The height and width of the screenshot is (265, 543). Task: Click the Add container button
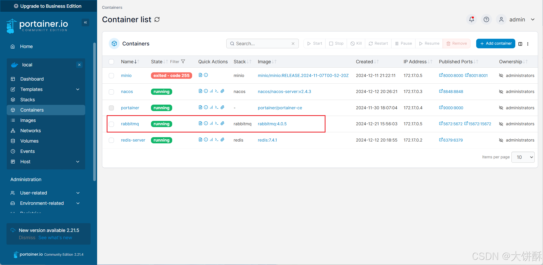click(x=496, y=43)
